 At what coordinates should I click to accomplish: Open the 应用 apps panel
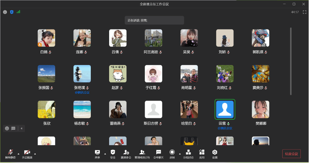[x=202, y=153]
